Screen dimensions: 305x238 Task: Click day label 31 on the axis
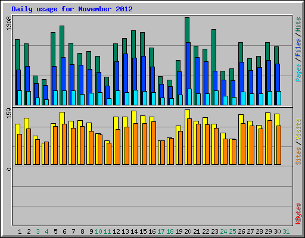[286, 231]
